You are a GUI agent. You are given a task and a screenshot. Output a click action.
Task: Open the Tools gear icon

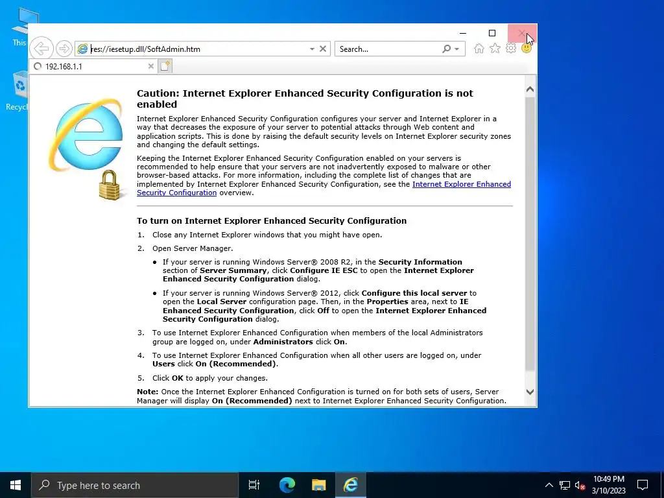(511, 48)
